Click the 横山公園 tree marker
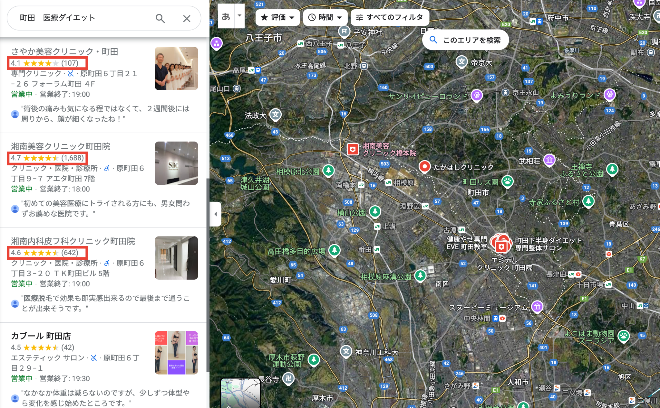Image resolution: width=660 pixels, height=408 pixels. [x=375, y=212]
